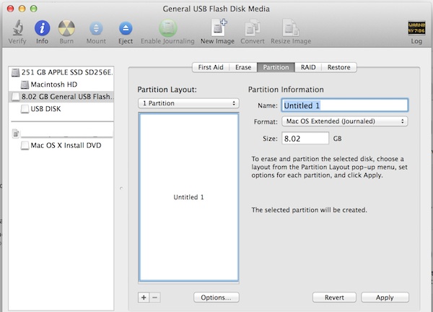Image resolution: width=433 pixels, height=312 pixels.
Task: Click the partition Name field
Action: point(345,105)
